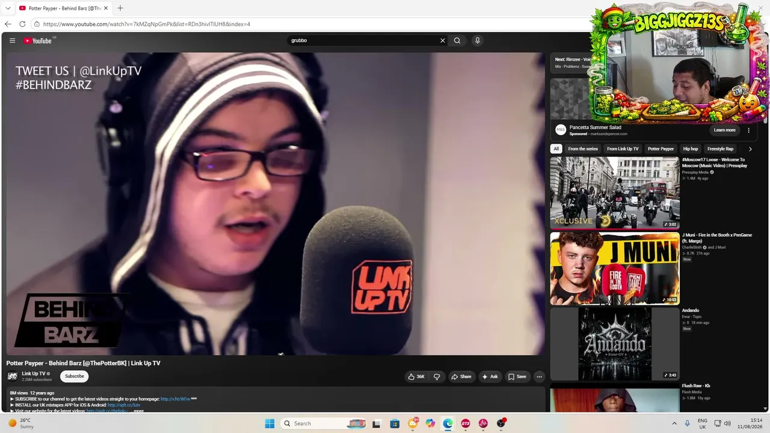
Task: Open more actions three-dot menu under video
Action: [539, 377]
